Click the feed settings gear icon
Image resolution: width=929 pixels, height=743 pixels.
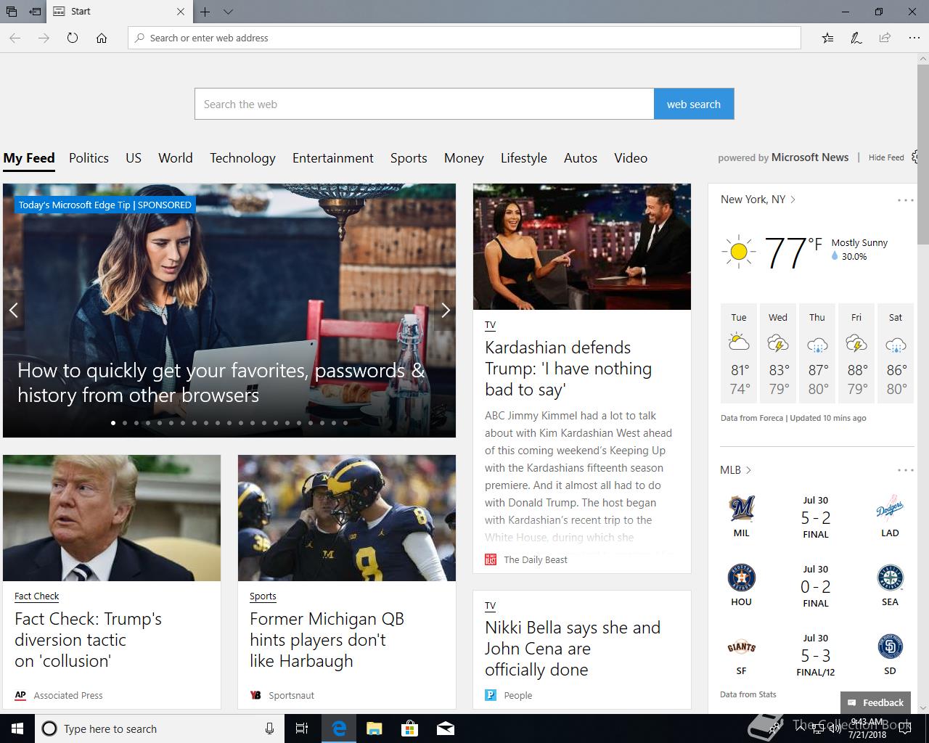[916, 157]
